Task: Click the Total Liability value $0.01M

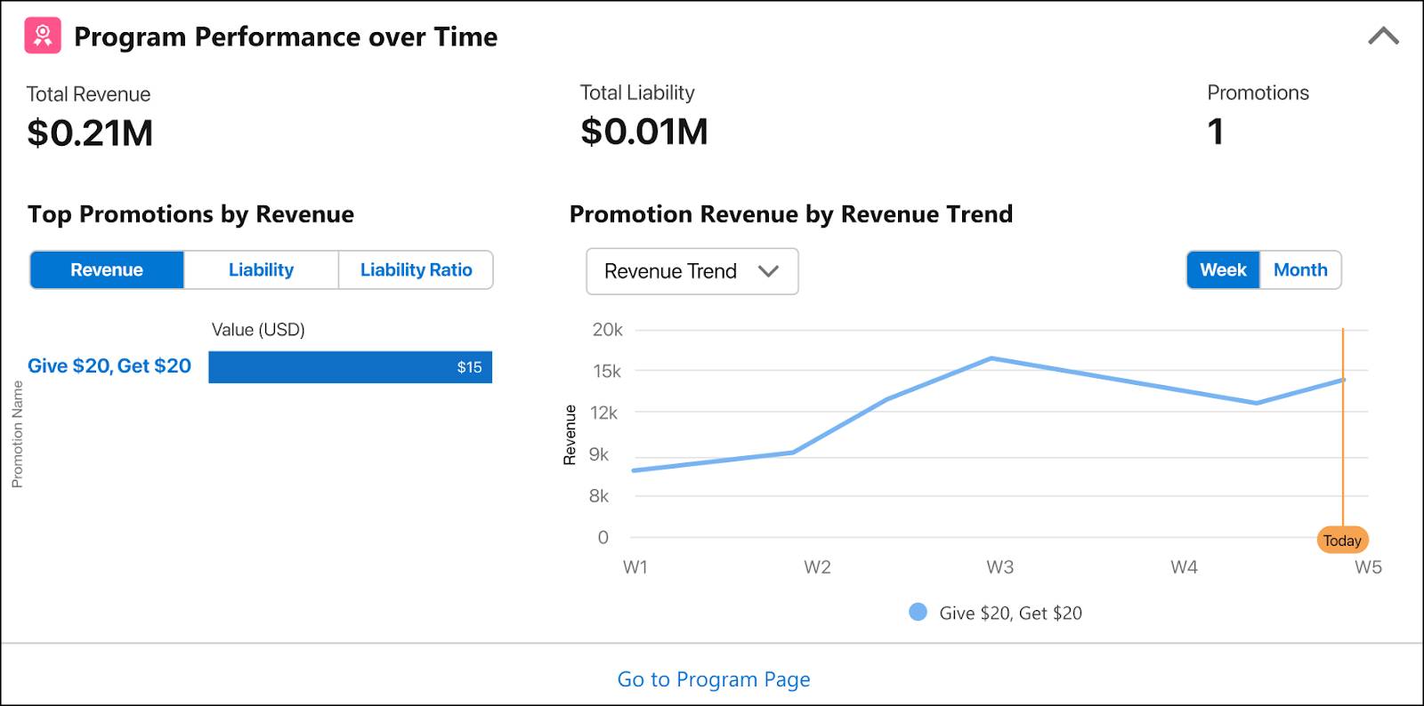Action: pyautogui.click(x=644, y=132)
